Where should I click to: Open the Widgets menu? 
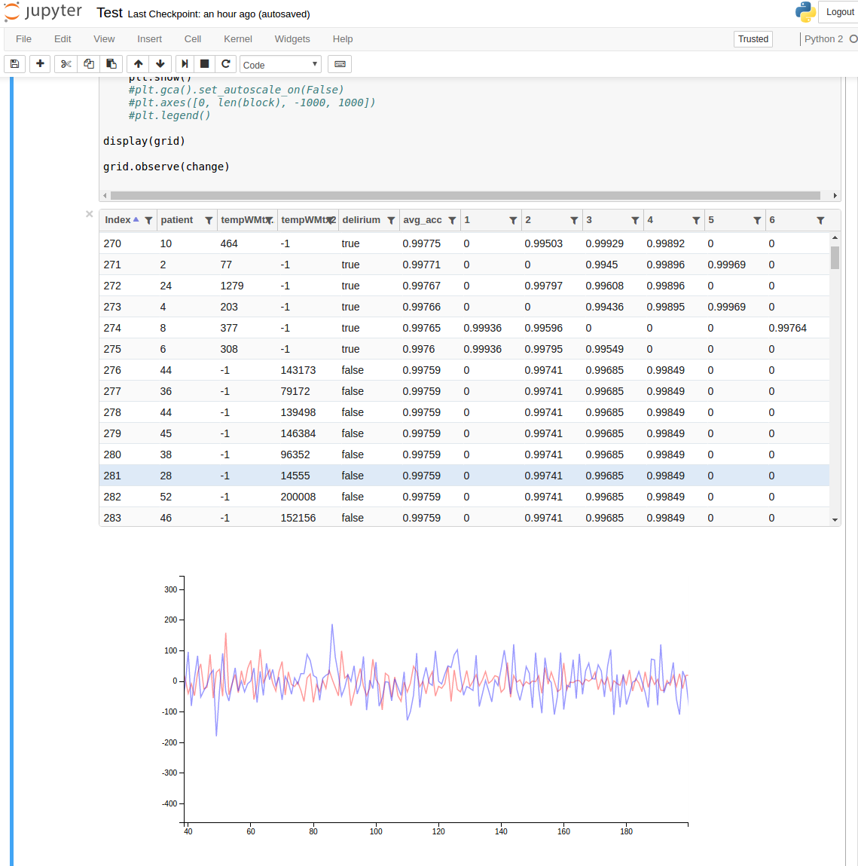(292, 38)
